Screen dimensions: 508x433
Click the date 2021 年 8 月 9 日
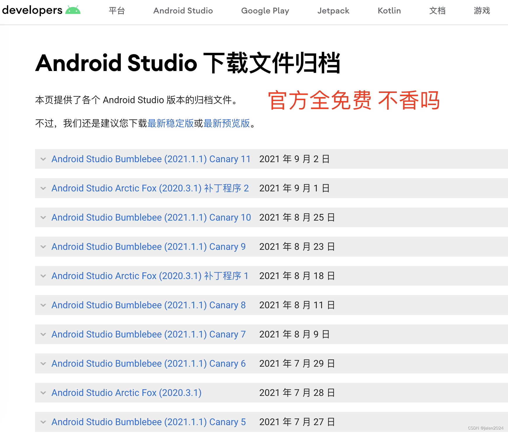[x=295, y=334]
